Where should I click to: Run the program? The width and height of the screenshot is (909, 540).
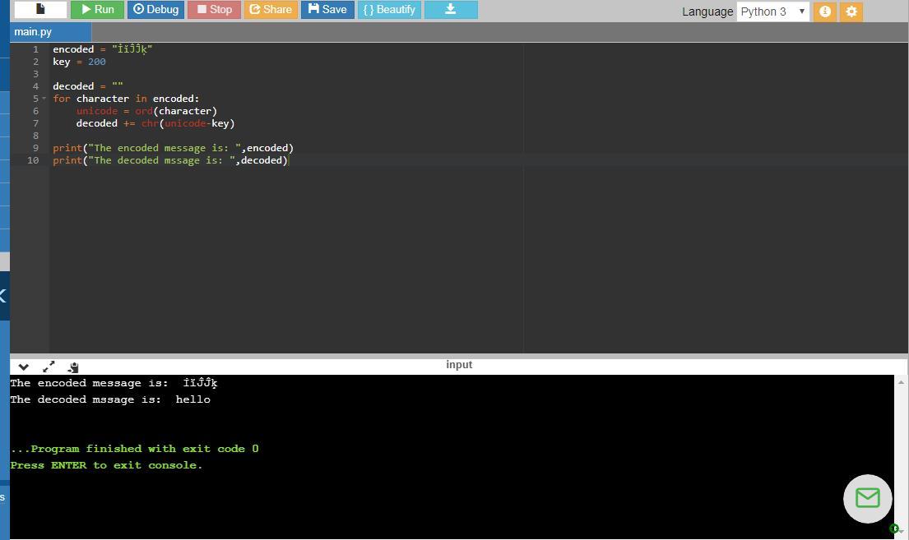97,10
